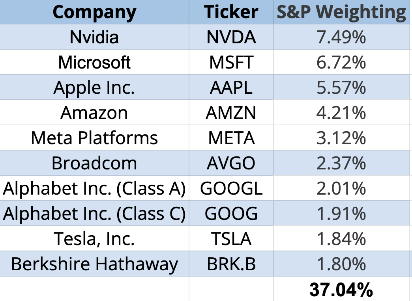Click the MSFT ticker cell
Viewport: 412px width, 301px height.
point(231,62)
